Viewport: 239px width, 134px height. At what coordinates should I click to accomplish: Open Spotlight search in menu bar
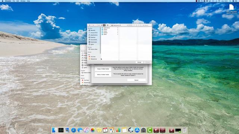tap(230, 1)
